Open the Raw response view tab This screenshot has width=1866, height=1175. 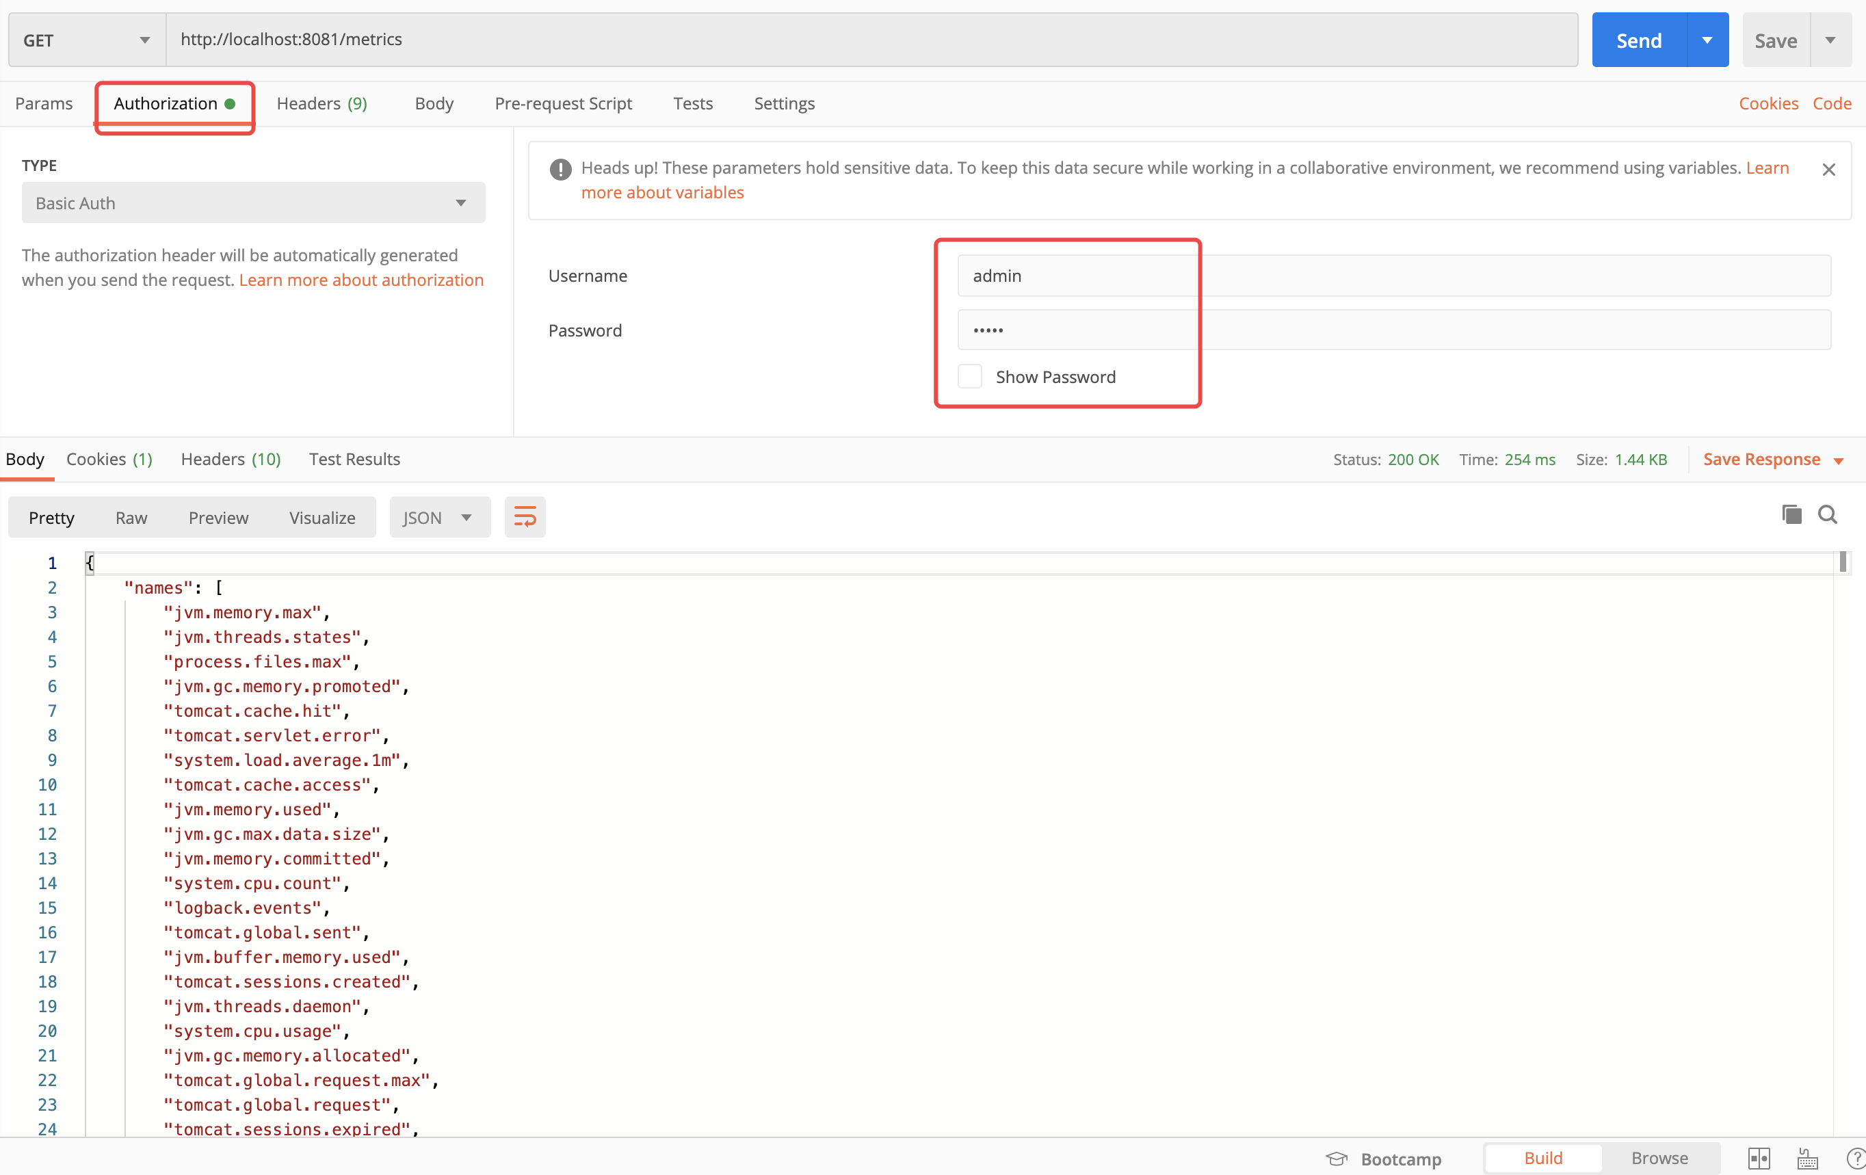(x=131, y=517)
